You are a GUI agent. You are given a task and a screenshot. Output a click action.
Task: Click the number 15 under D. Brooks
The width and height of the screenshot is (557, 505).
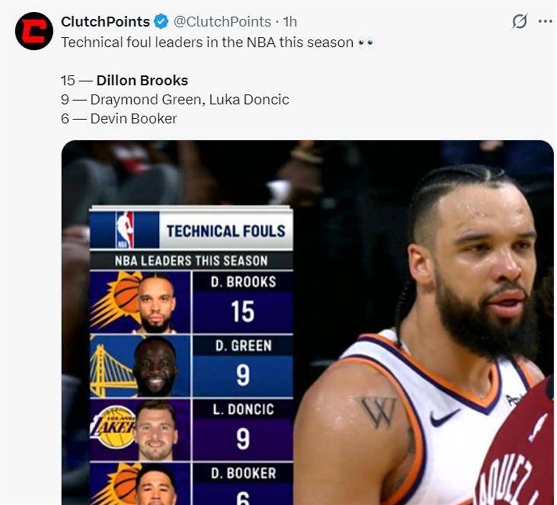pyautogui.click(x=243, y=311)
